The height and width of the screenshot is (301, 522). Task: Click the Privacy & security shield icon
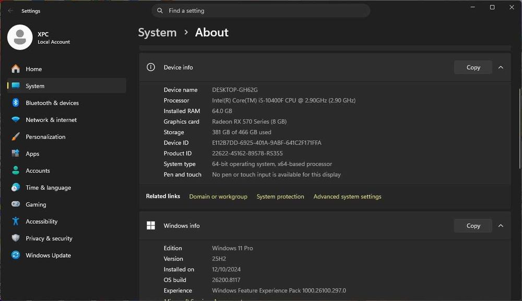pos(16,238)
